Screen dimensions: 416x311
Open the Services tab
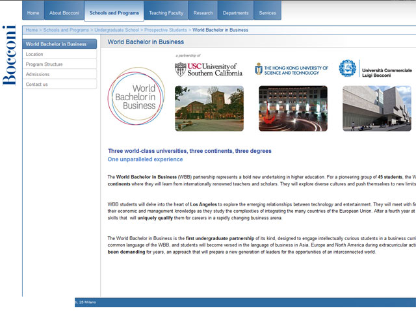click(x=267, y=11)
